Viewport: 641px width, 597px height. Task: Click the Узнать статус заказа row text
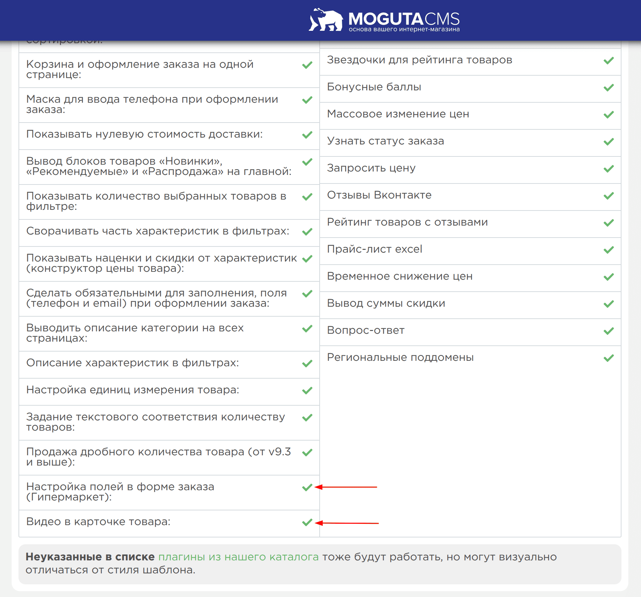click(385, 141)
